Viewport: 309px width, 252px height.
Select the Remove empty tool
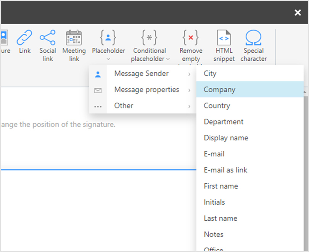(x=190, y=38)
